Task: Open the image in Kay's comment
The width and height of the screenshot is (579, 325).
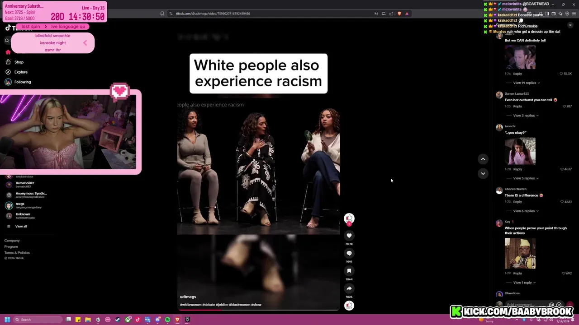Action: (520, 253)
